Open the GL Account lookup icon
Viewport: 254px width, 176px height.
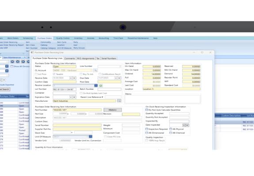click(95, 70)
